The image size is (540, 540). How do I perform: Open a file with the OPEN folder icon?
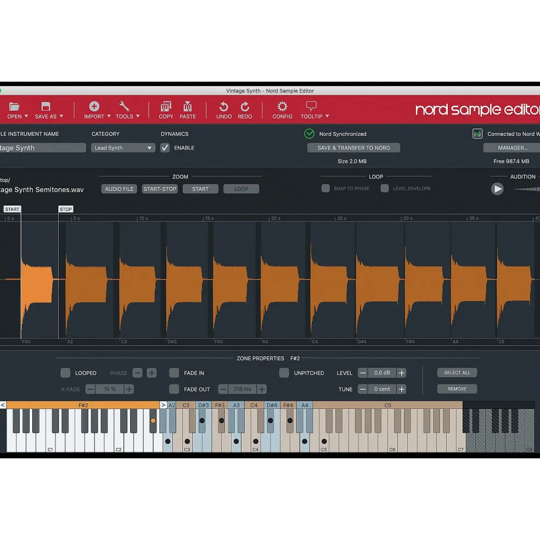[x=14, y=106]
